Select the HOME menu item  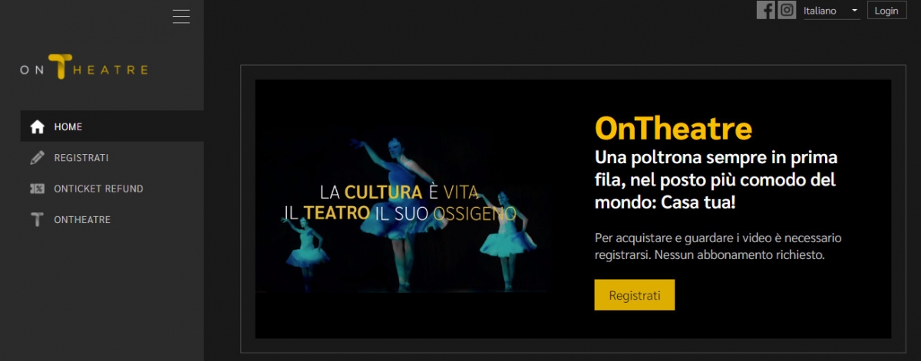[112, 126]
